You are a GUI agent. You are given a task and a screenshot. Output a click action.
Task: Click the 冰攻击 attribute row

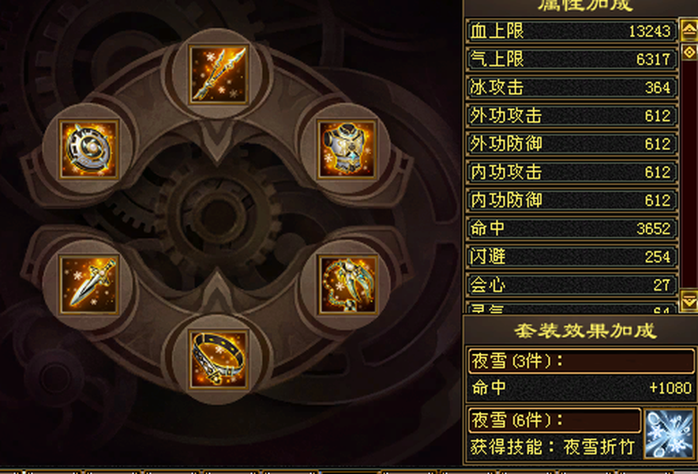pyautogui.click(x=572, y=88)
